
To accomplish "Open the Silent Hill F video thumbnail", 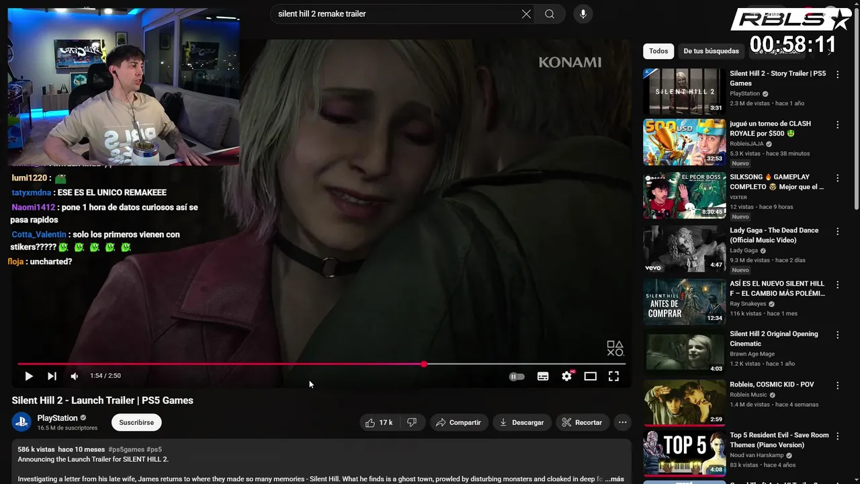I will (x=684, y=302).
